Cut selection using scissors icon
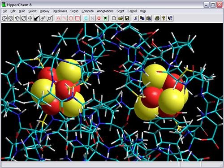This screenshot has height=168, width=224. click(136, 18)
